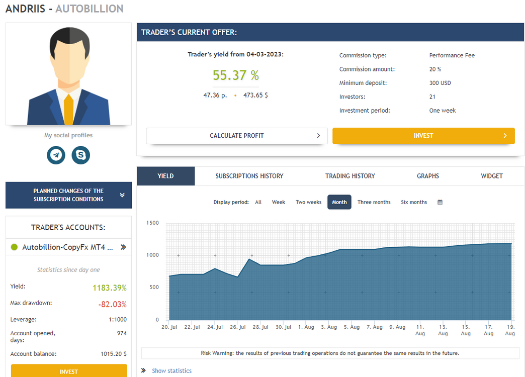Open the Widget tab

[x=492, y=176]
